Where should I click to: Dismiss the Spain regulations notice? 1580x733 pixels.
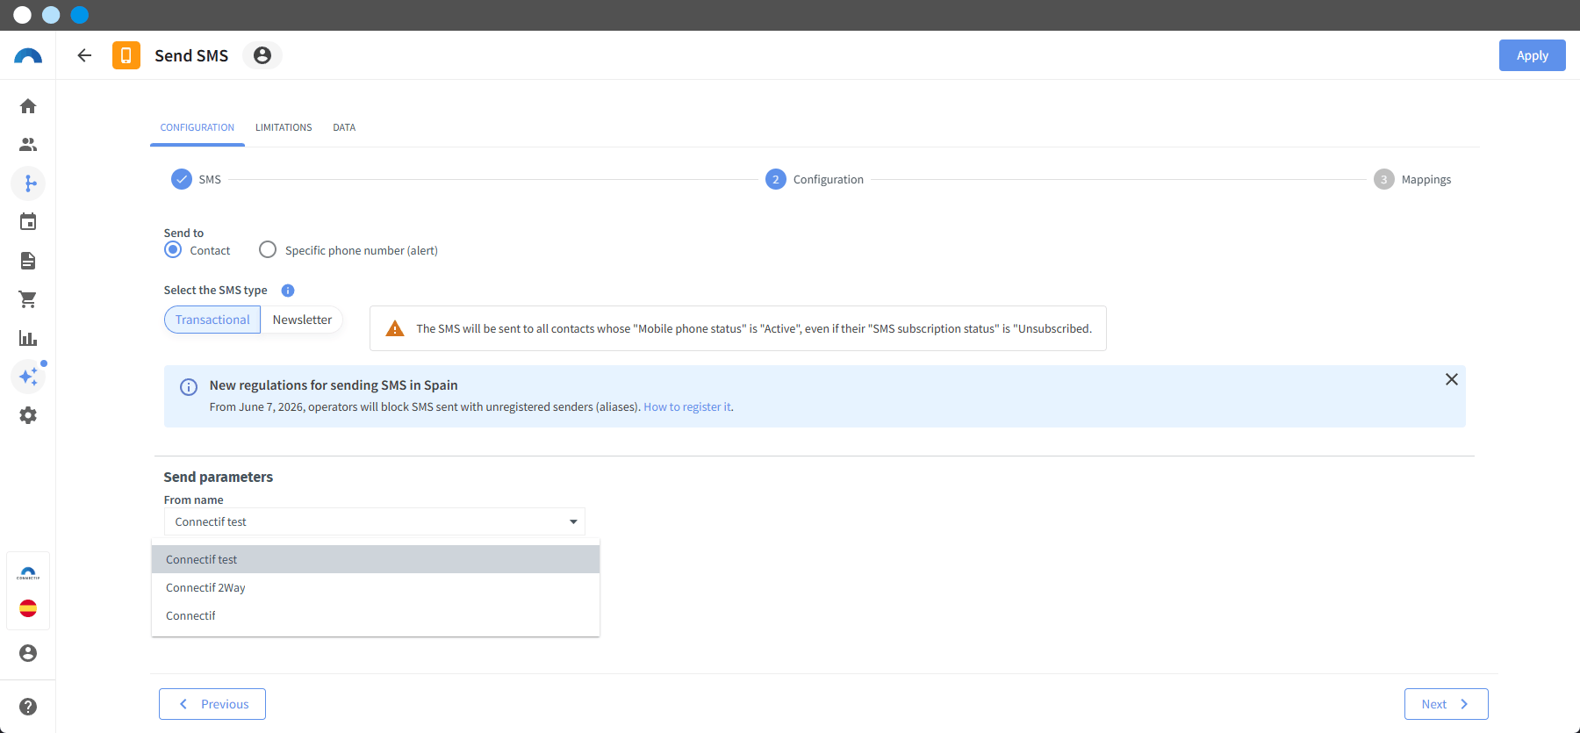pyautogui.click(x=1452, y=379)
